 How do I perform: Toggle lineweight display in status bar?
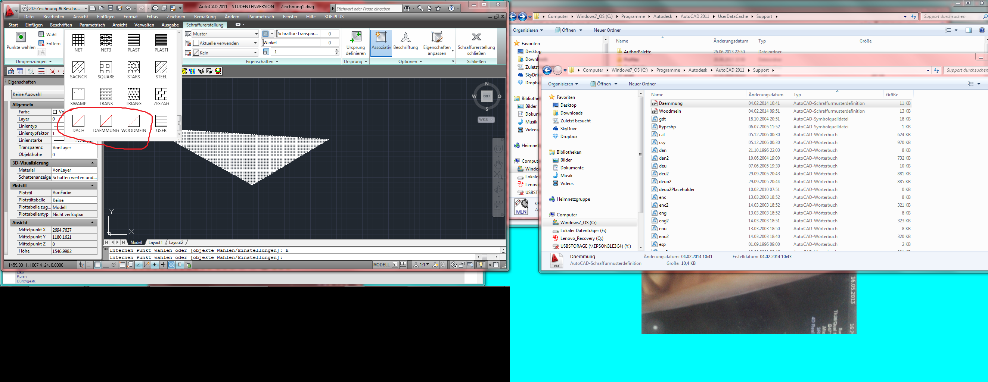point(163,265)
